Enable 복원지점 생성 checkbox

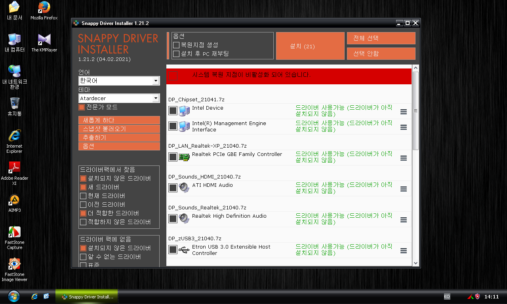[176, 45]
